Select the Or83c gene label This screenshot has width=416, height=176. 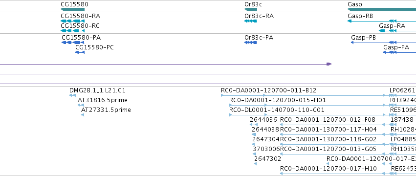[253, 4]
